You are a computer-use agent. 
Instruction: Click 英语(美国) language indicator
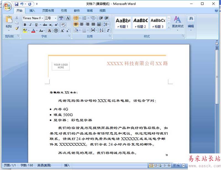pos(44,165)
